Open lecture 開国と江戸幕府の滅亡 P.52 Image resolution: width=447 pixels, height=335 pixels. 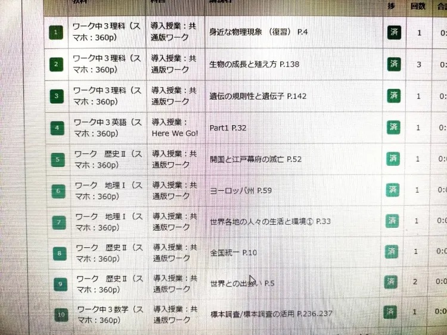[x=256, y=159]
